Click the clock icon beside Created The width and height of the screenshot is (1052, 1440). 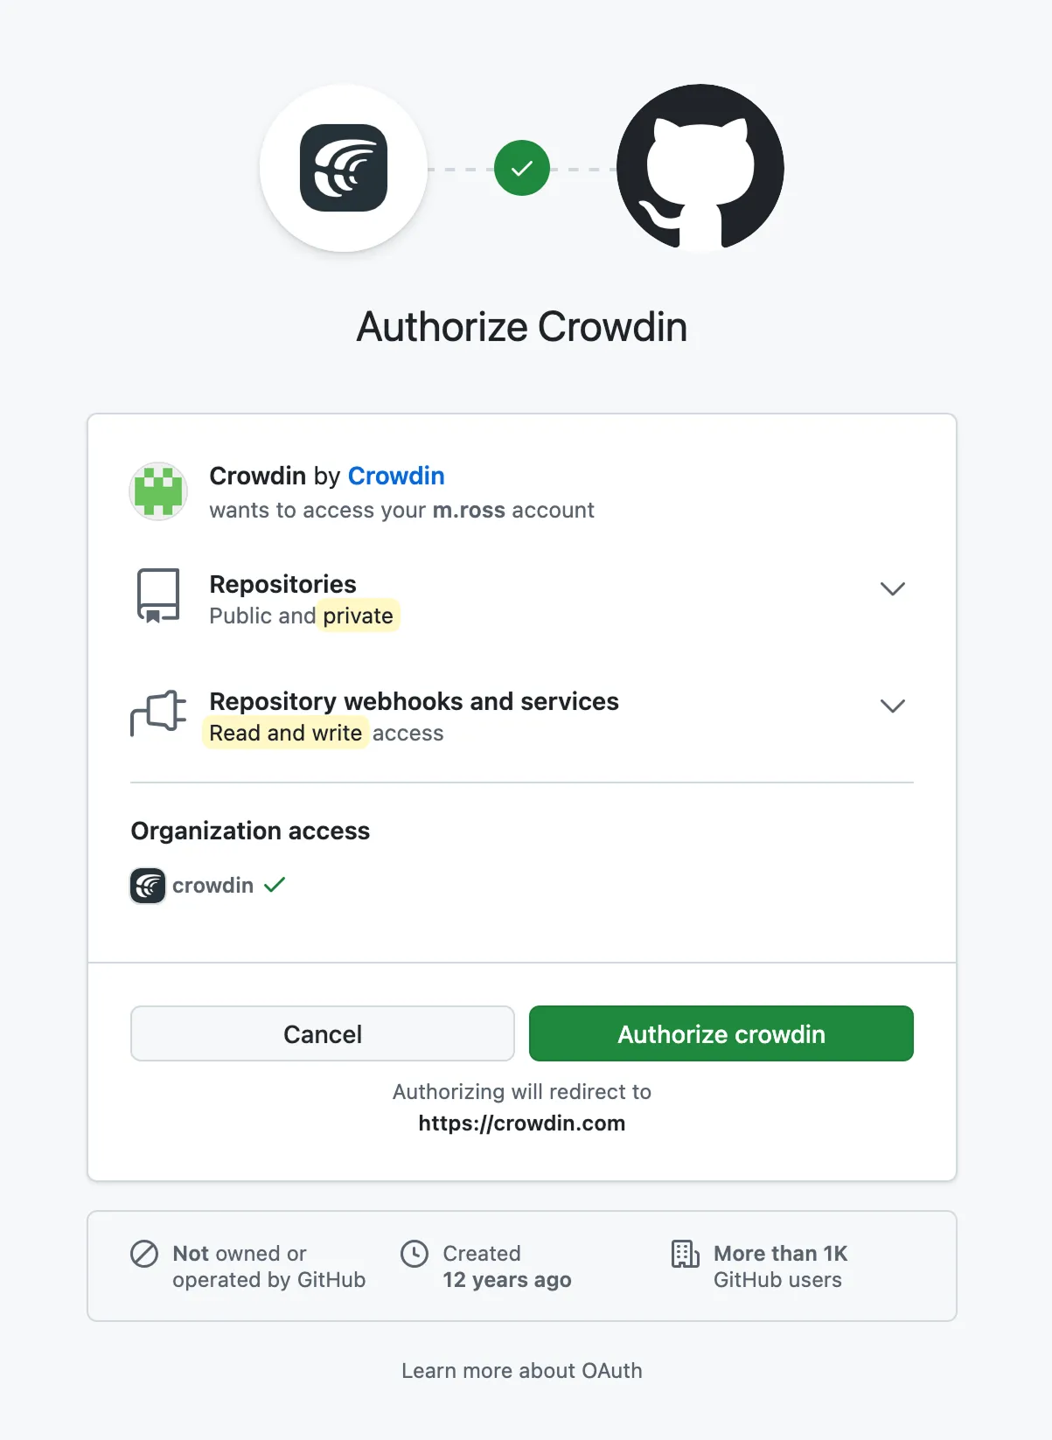coord(415,1254)
